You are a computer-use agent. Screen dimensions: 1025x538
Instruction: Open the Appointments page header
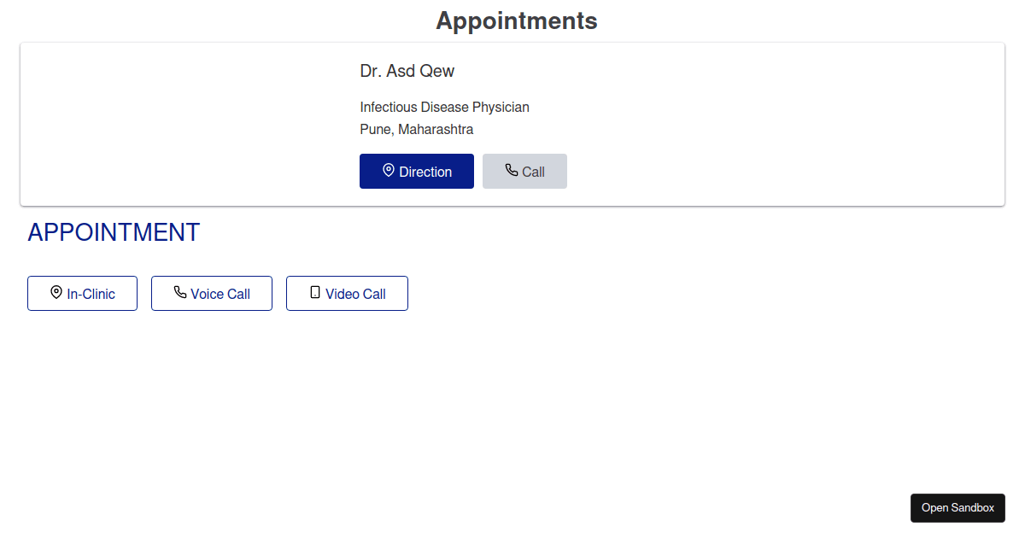pos(516,20)
